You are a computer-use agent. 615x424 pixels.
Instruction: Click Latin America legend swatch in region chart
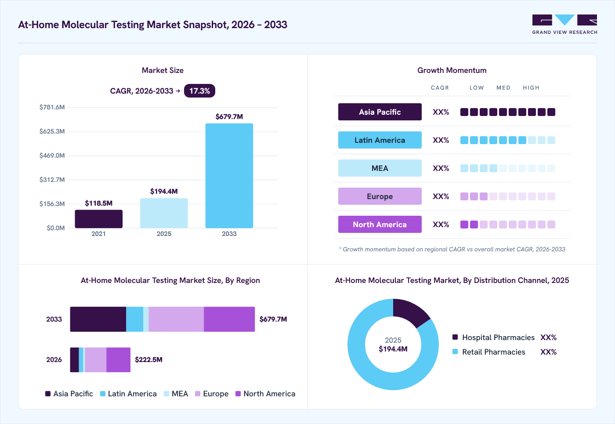(x=103, y=394)
